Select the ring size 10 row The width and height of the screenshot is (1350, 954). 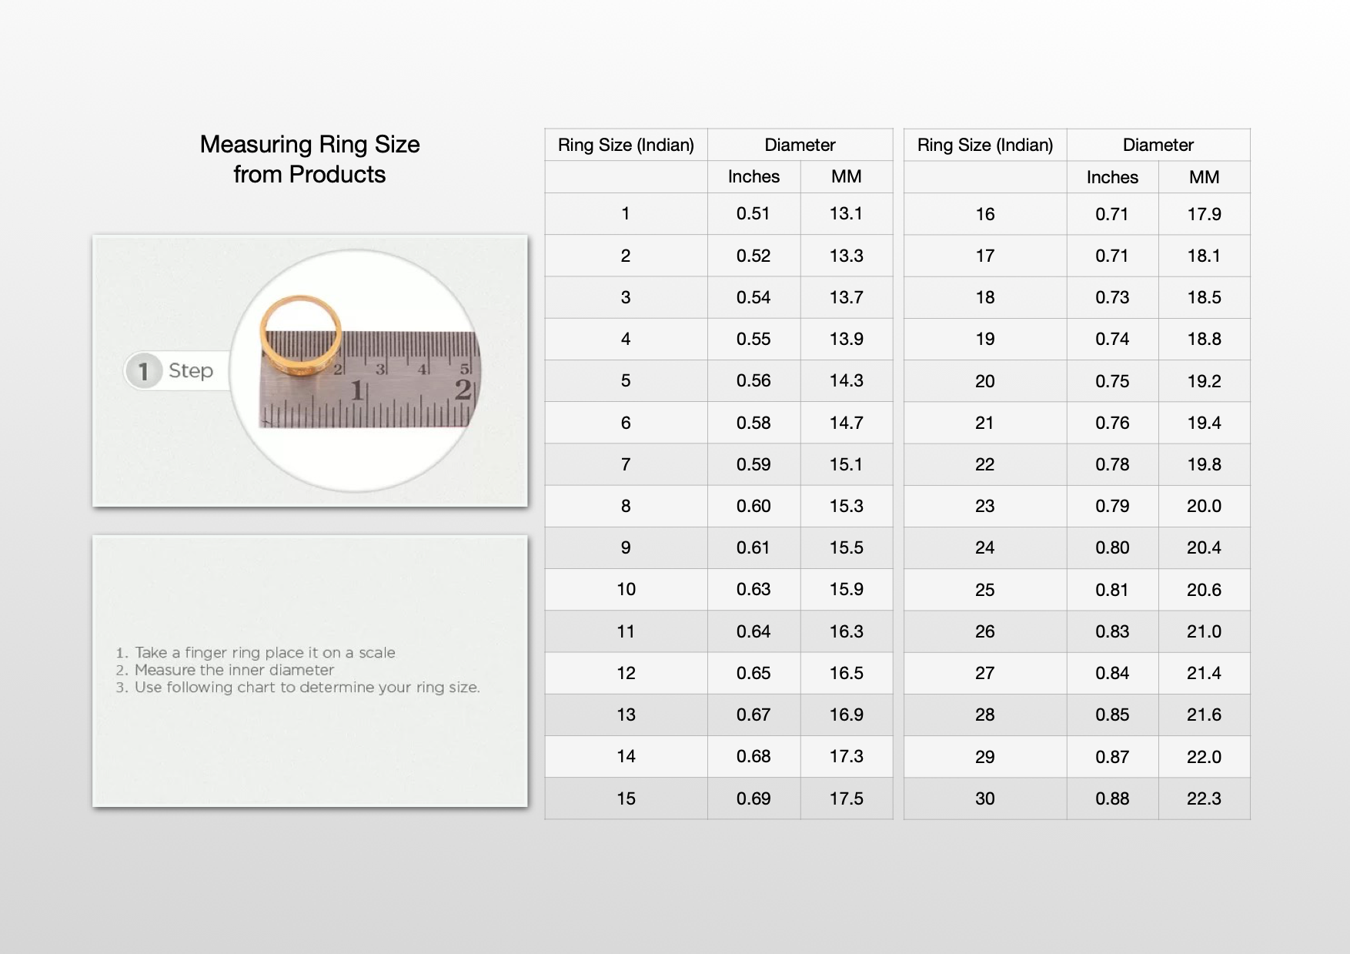tap(719, 589)
